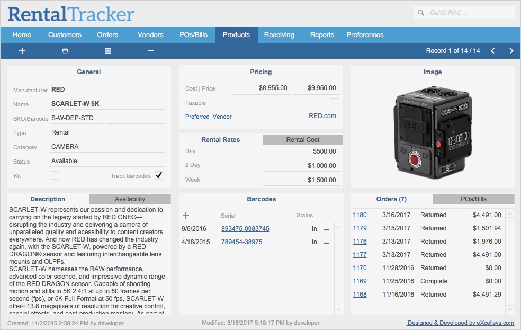Switch to the POs/Bills tab
The image size is (521, 330).
(473, 199)
